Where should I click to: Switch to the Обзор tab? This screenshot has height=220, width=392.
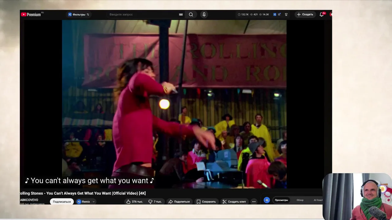[300, 200]
